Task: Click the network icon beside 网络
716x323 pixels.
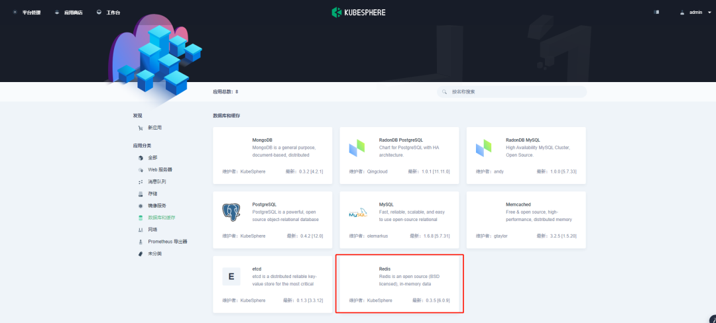Action: (x=141, y=230)
